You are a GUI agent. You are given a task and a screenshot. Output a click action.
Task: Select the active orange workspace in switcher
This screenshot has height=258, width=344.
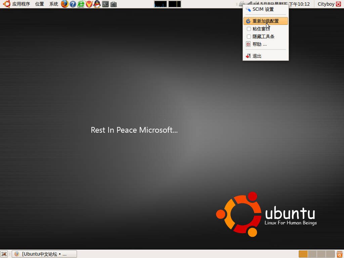pos(303,254)
